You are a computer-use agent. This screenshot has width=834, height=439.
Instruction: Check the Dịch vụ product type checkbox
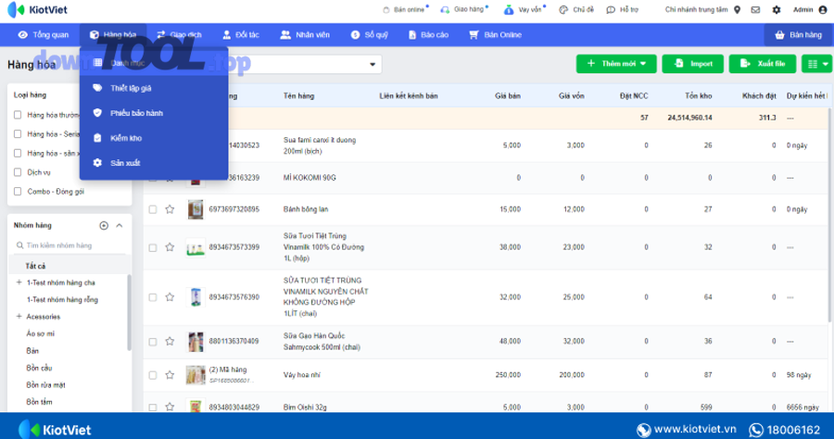(19, 172)
